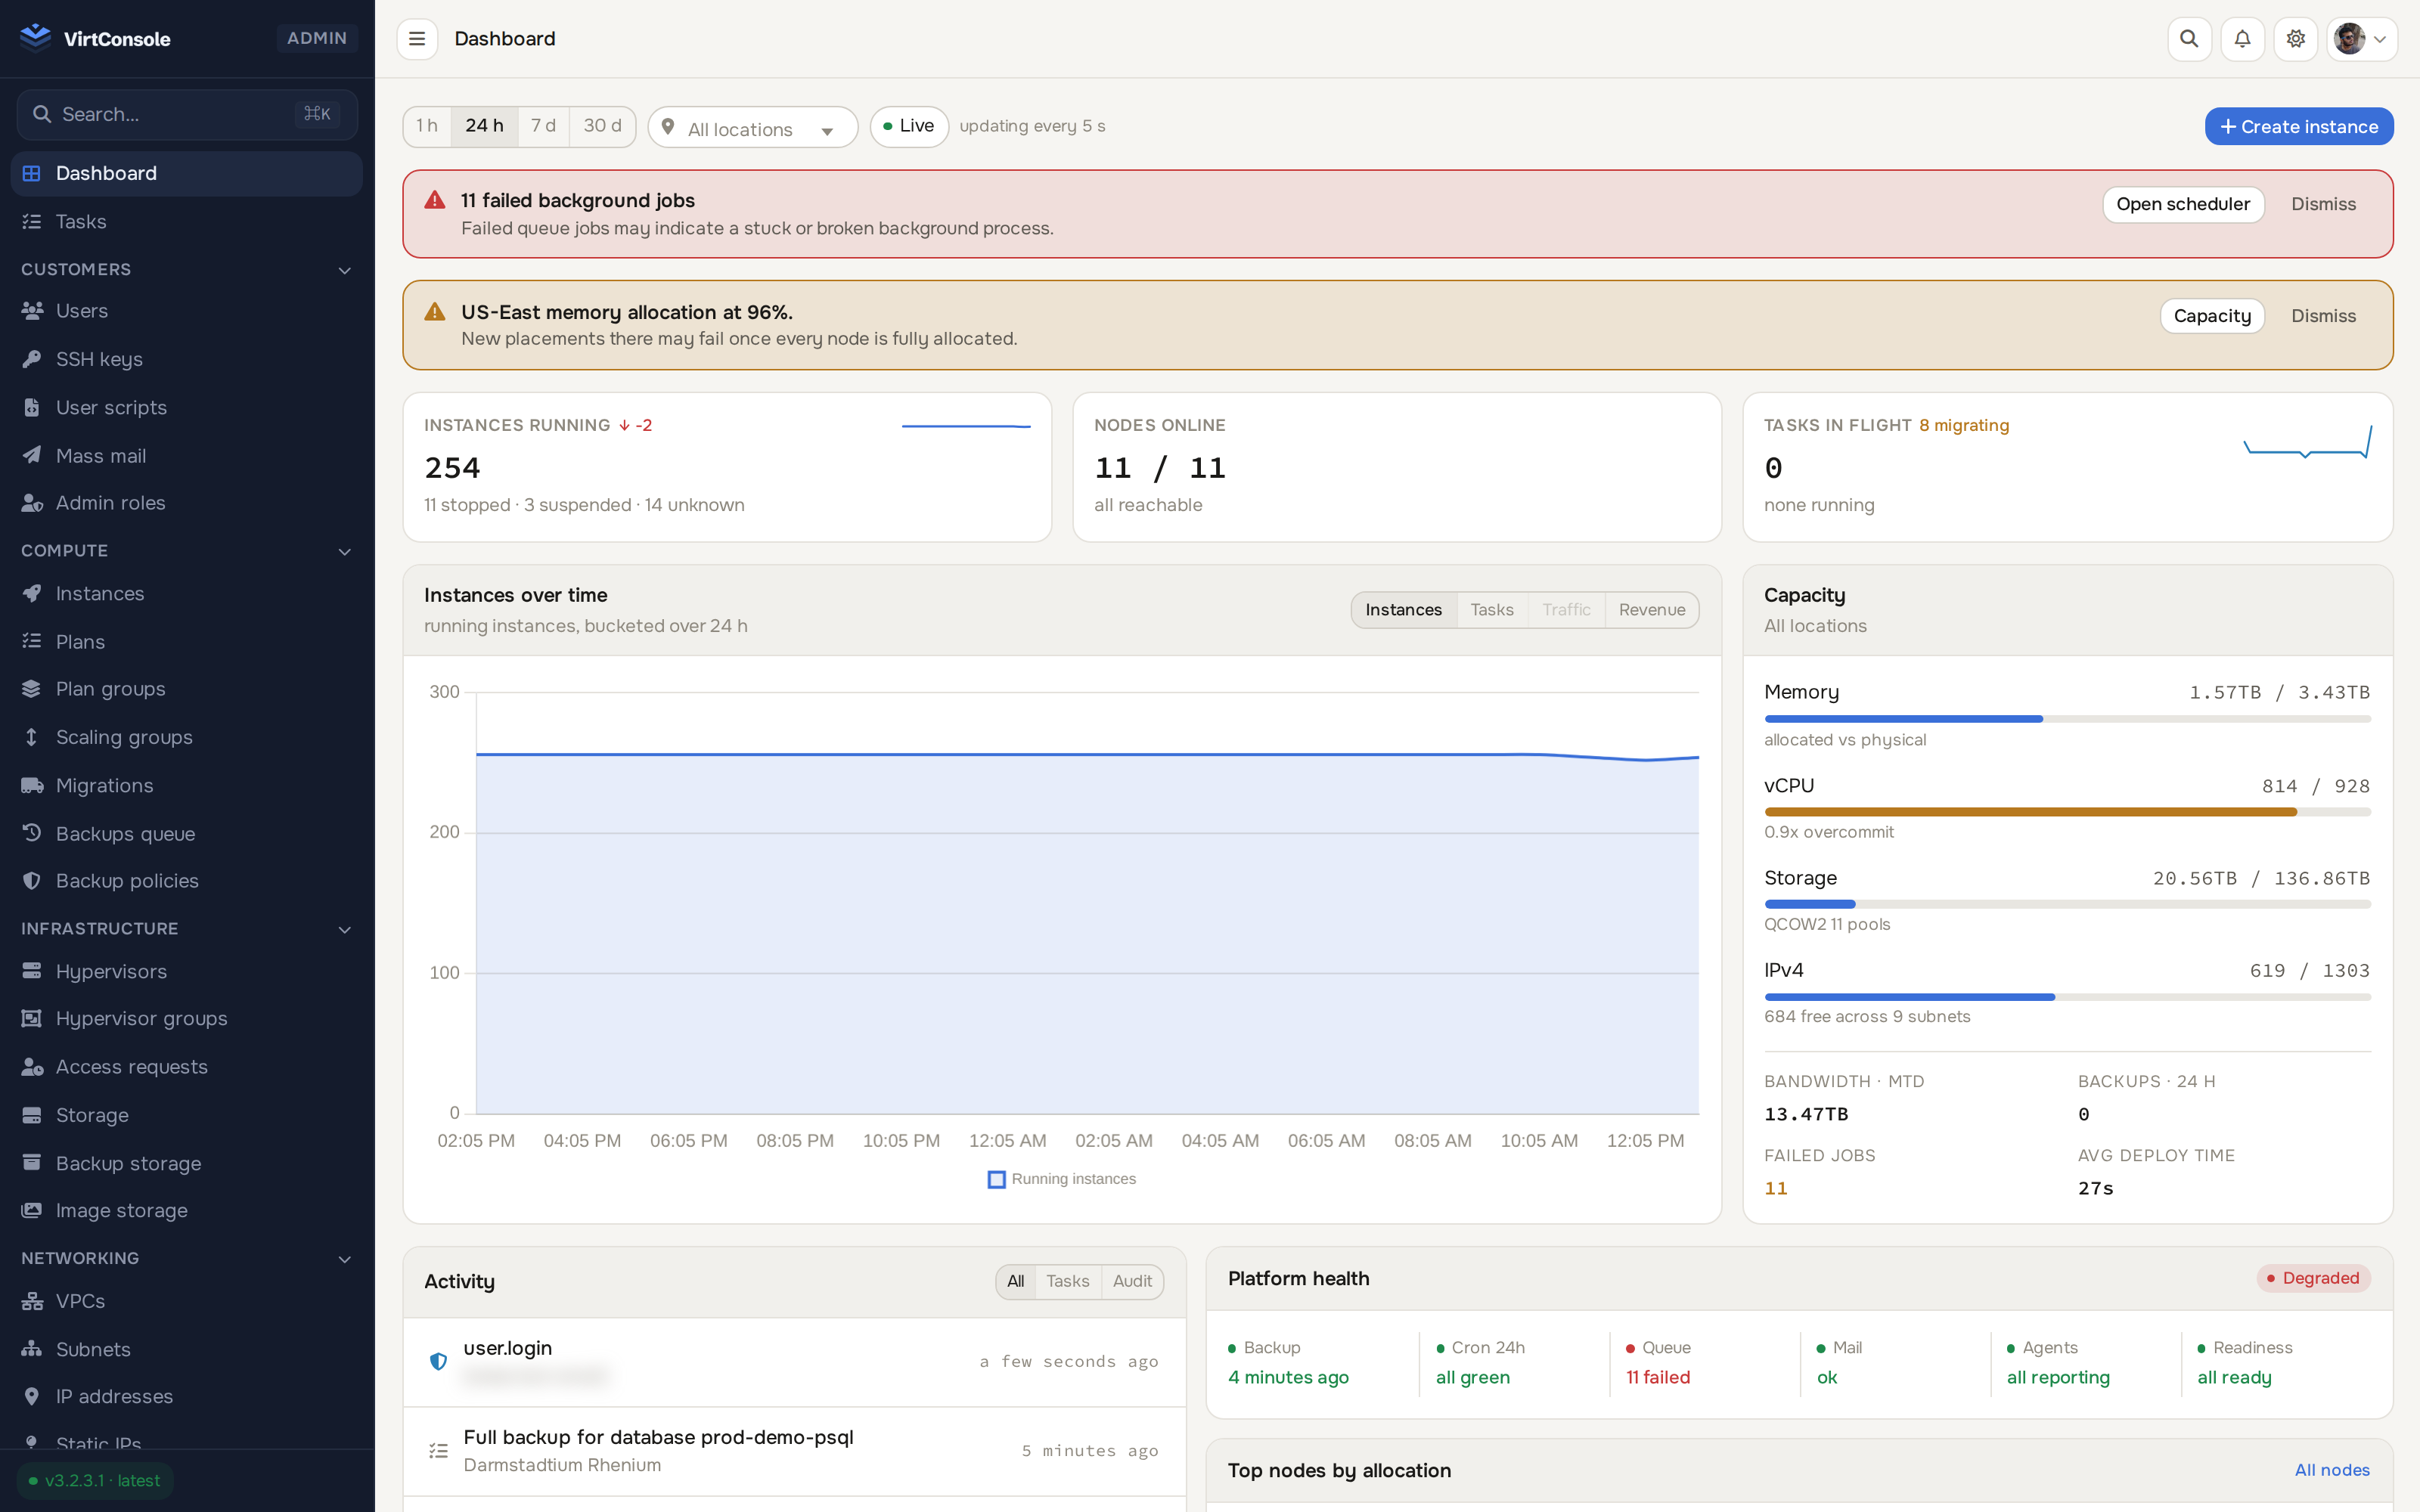
Task: Open Hypervisor groups page
Action: pos(186,1018)
